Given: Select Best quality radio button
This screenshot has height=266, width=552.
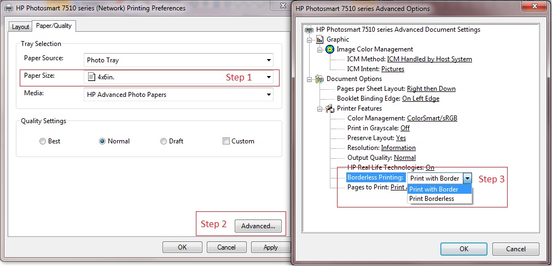Looking at the screenshot, I should [43, 141].
